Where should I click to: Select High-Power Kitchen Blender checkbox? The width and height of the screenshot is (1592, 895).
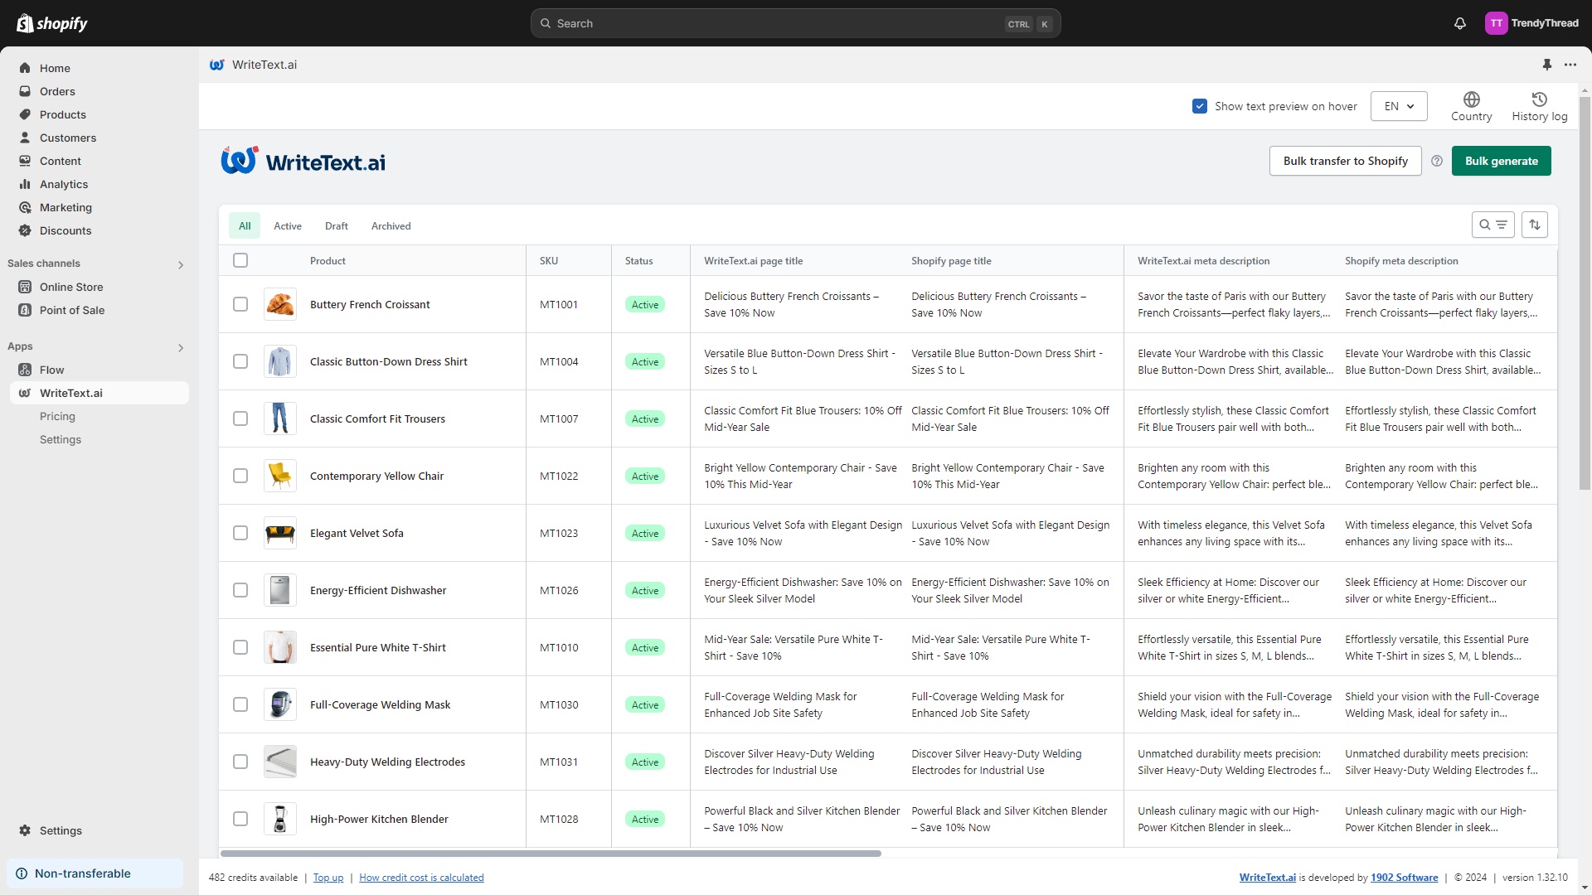pyautogui.click(x=240, y=819)
